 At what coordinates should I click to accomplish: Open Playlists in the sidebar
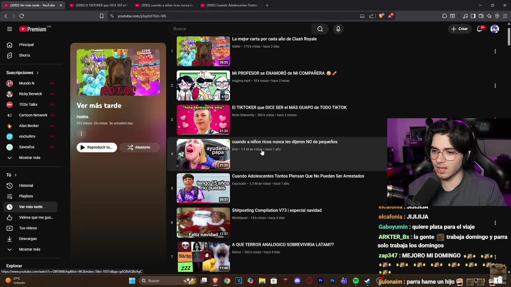click(30, 196)
